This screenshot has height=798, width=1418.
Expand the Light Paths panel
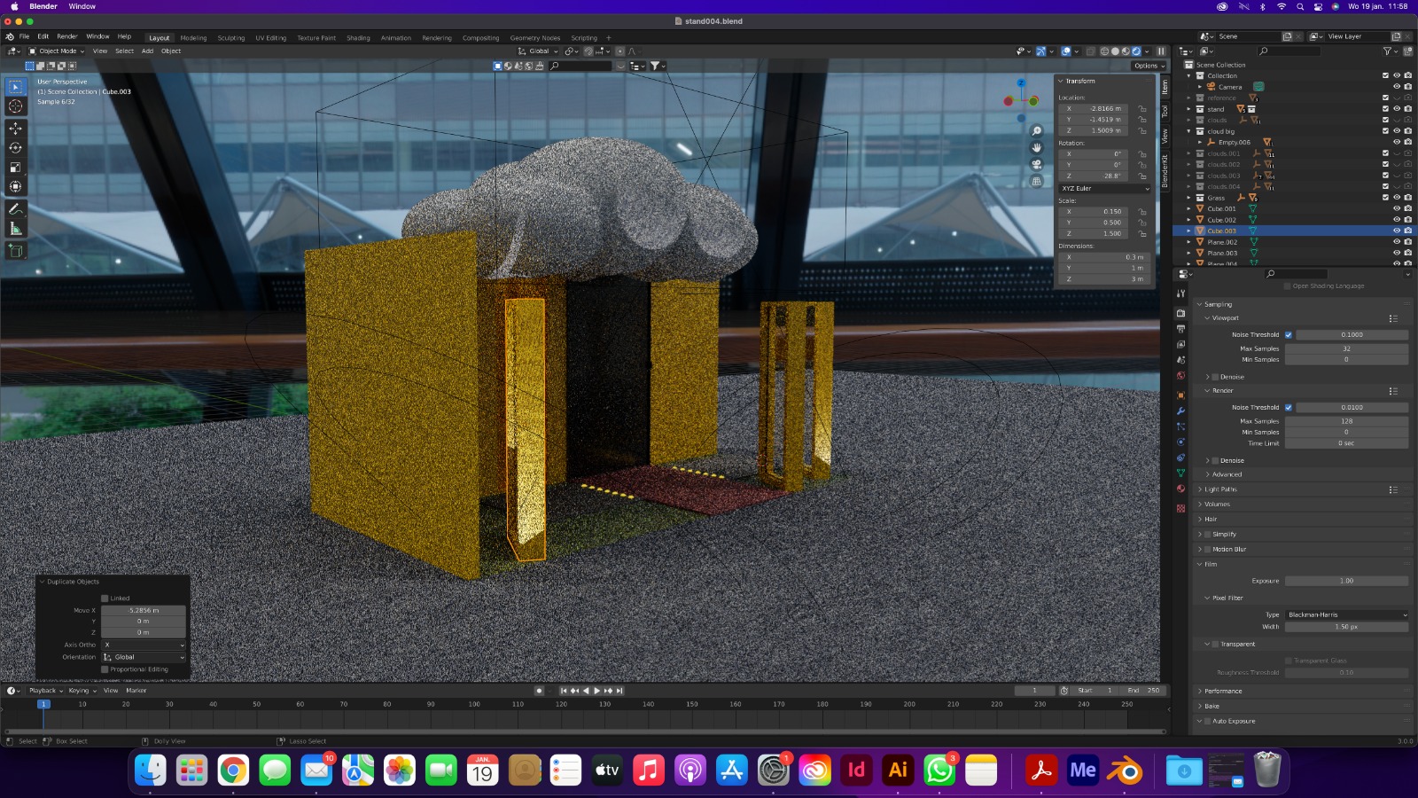pos(1220,489)
